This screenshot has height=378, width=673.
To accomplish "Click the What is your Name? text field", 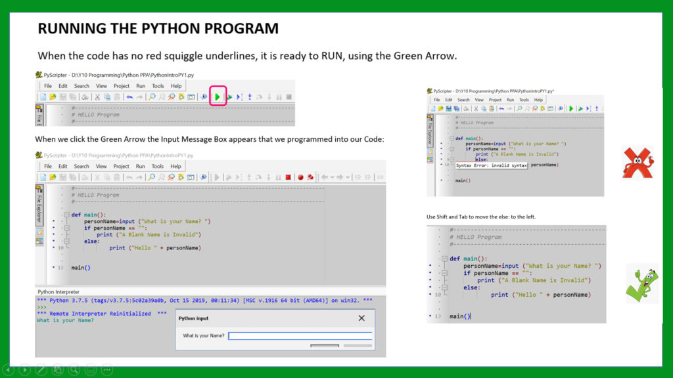I will coord(300,335).
